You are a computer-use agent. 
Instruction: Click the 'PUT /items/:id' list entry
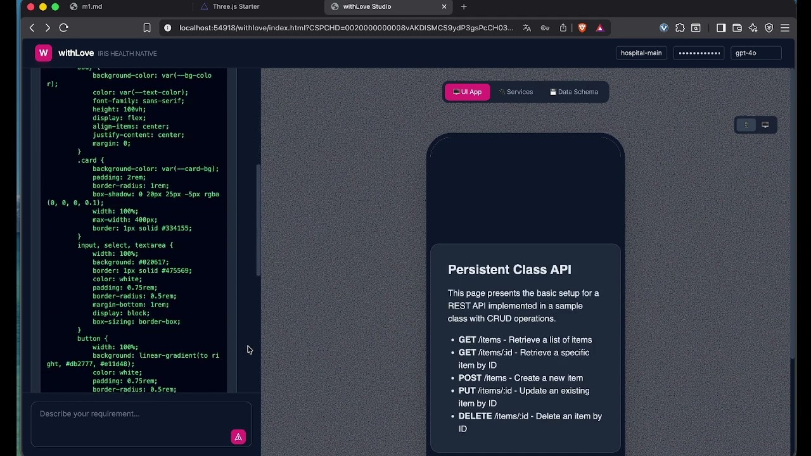pos(524,397)
